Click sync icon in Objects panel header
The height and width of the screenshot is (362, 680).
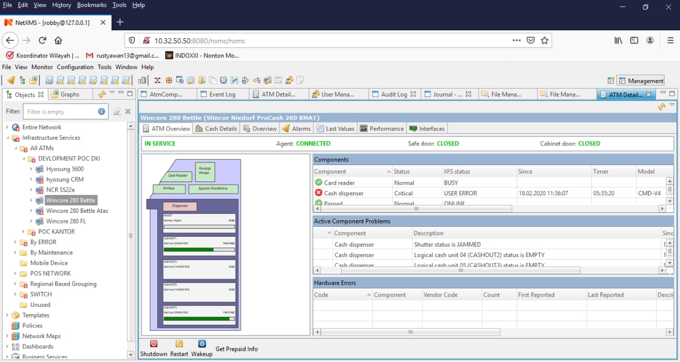[x=103, y=94]
